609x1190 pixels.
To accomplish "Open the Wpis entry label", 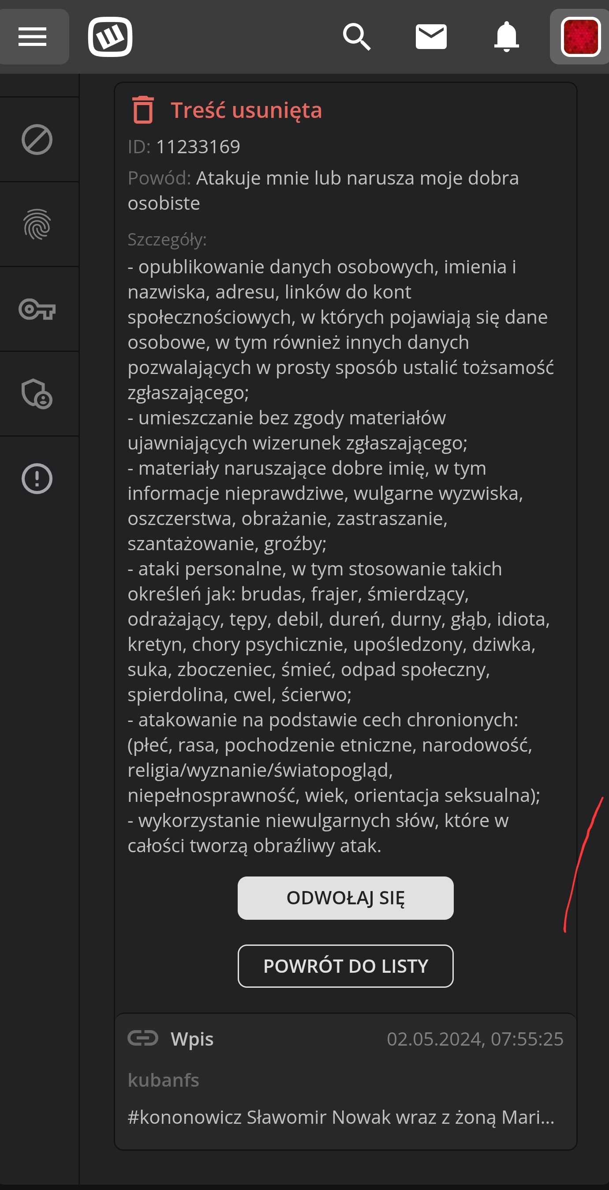I will point(192,1039).
